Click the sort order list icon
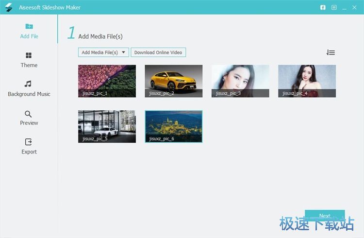 331,52
